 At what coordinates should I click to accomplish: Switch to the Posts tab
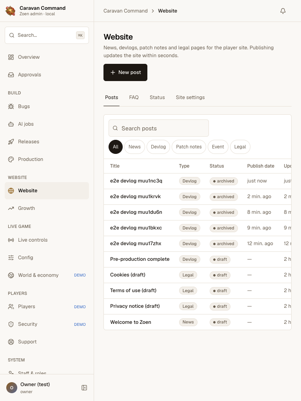112,98
